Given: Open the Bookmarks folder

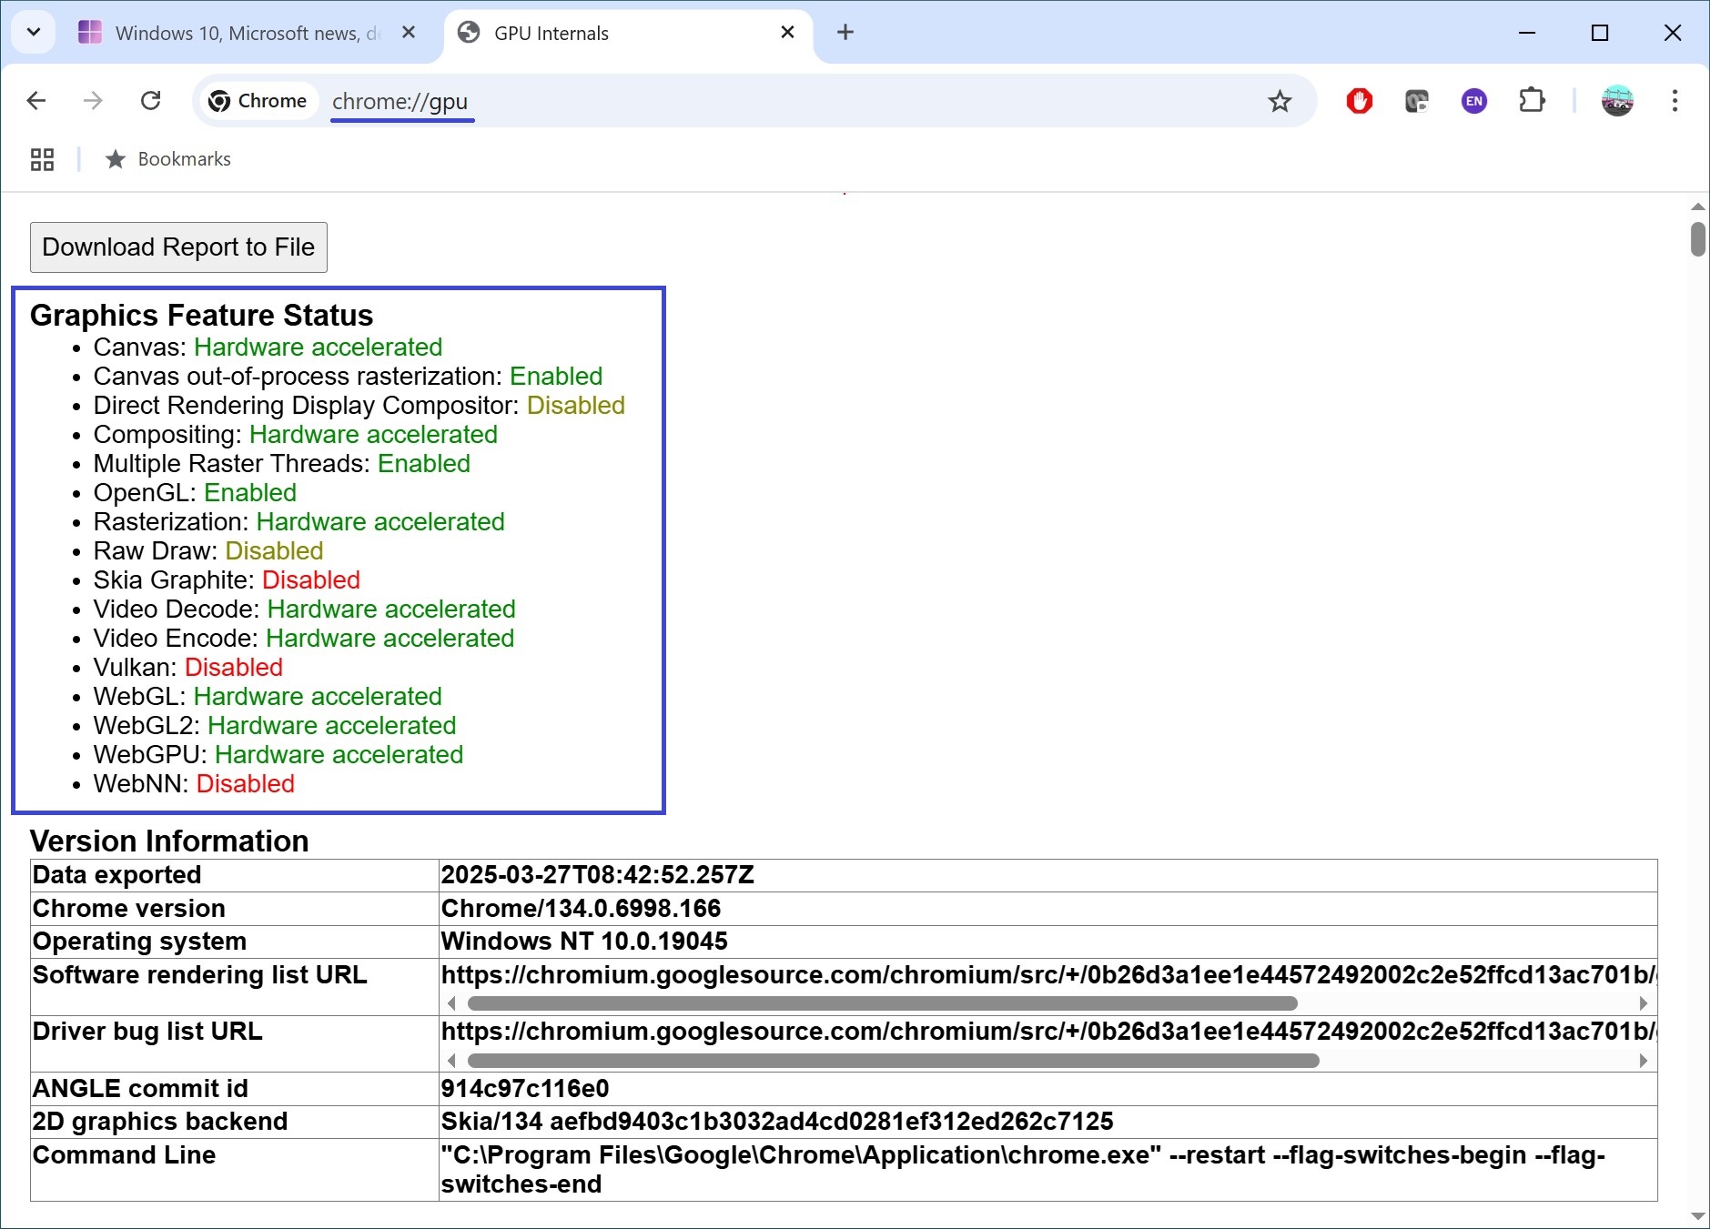Looking at the screenshot, I should 167,160.
